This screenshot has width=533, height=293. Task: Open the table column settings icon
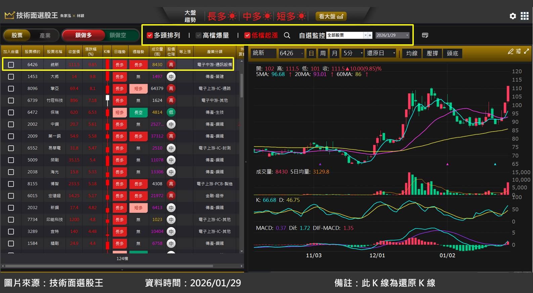[425, 35]
